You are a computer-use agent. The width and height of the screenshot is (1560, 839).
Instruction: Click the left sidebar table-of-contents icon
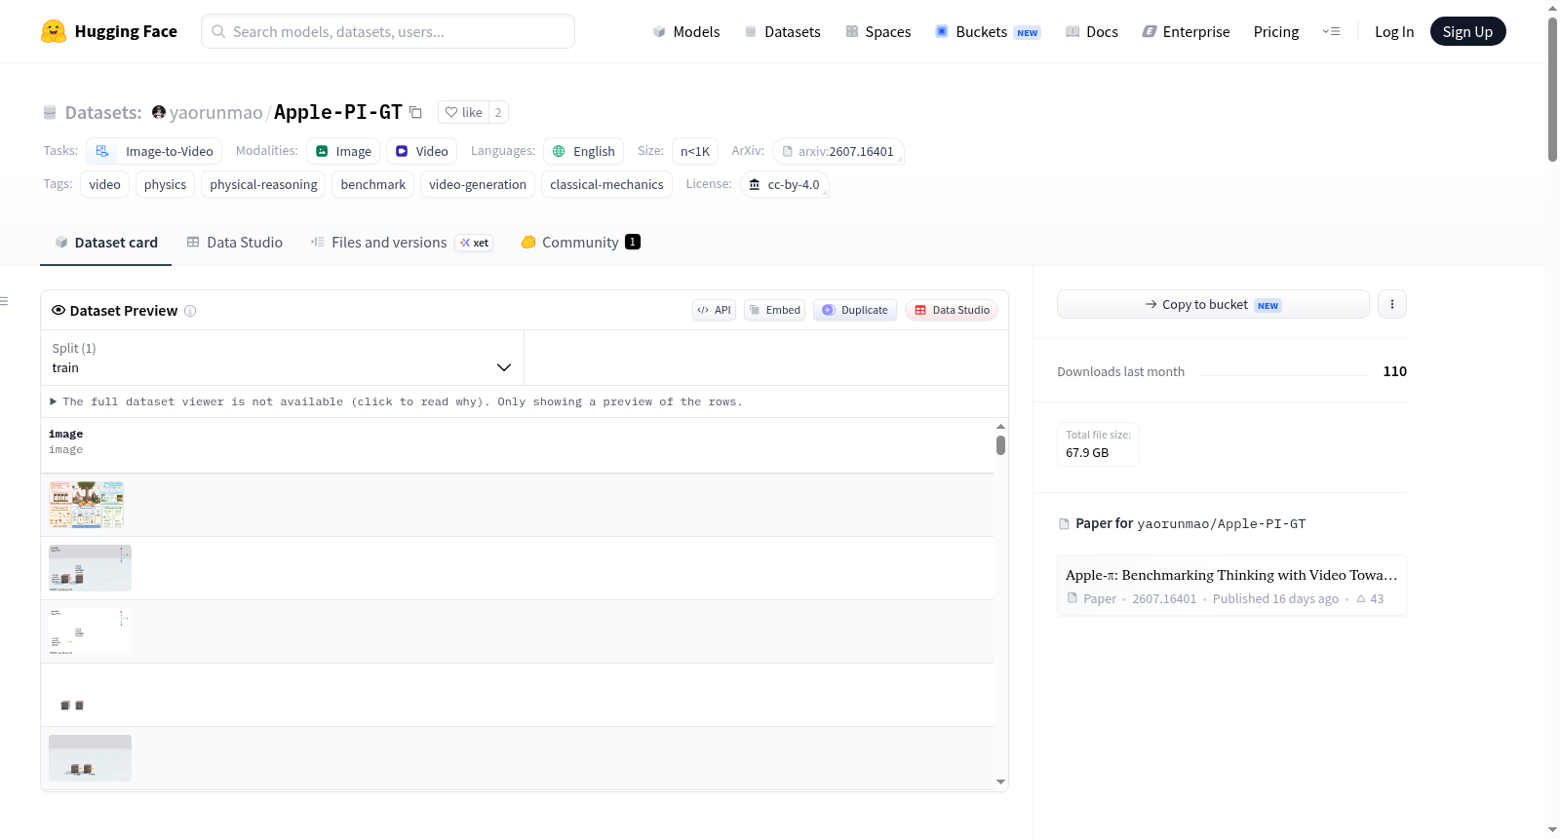[x=4, y=301]
